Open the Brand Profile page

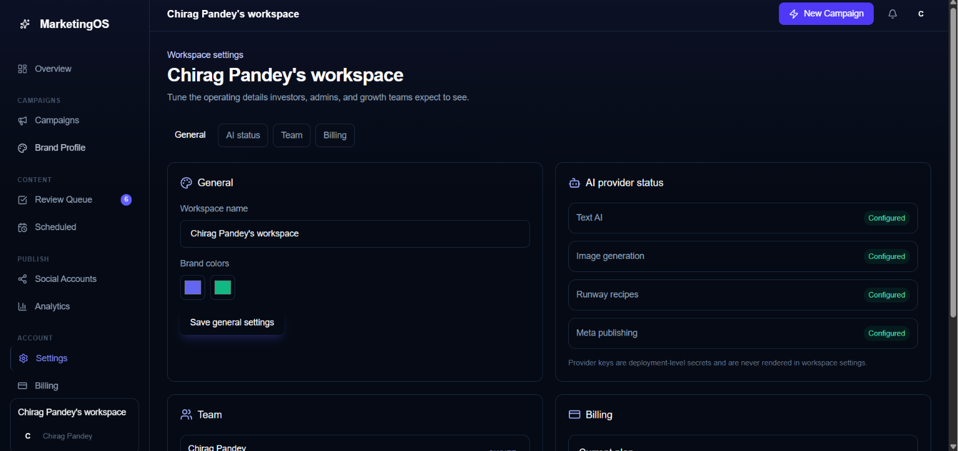(74, 148)
